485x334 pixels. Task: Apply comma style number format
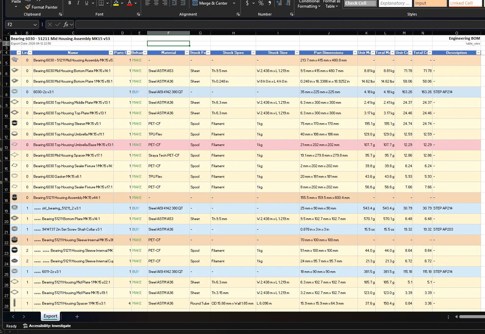(x=270, y=3)
